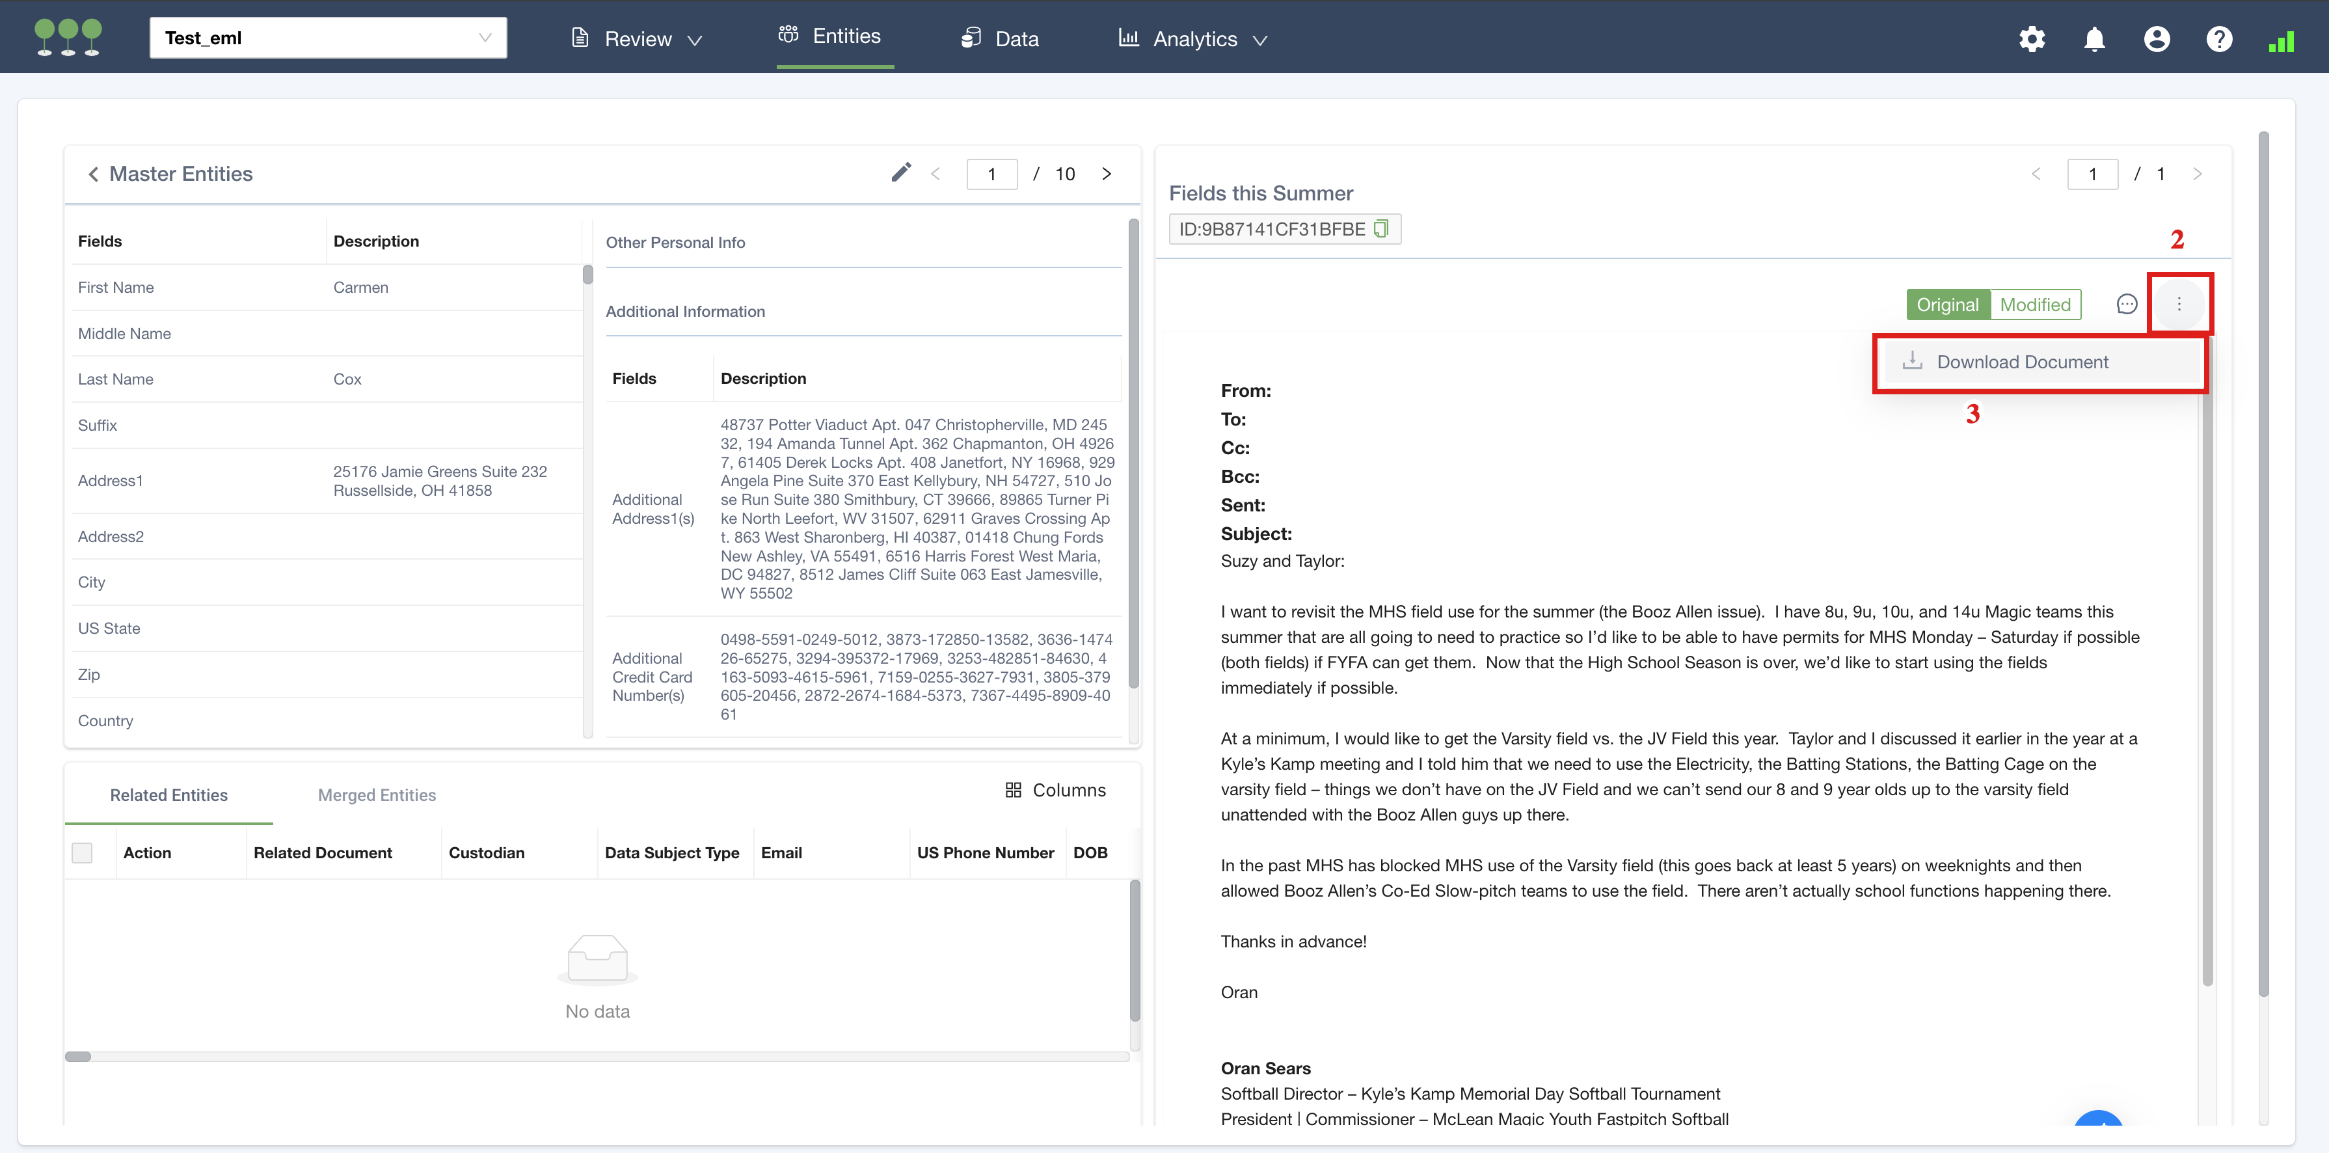Viewport: 2329px width, 1153px height.
Task: Open notifications bell icon
Action: 2094,39
